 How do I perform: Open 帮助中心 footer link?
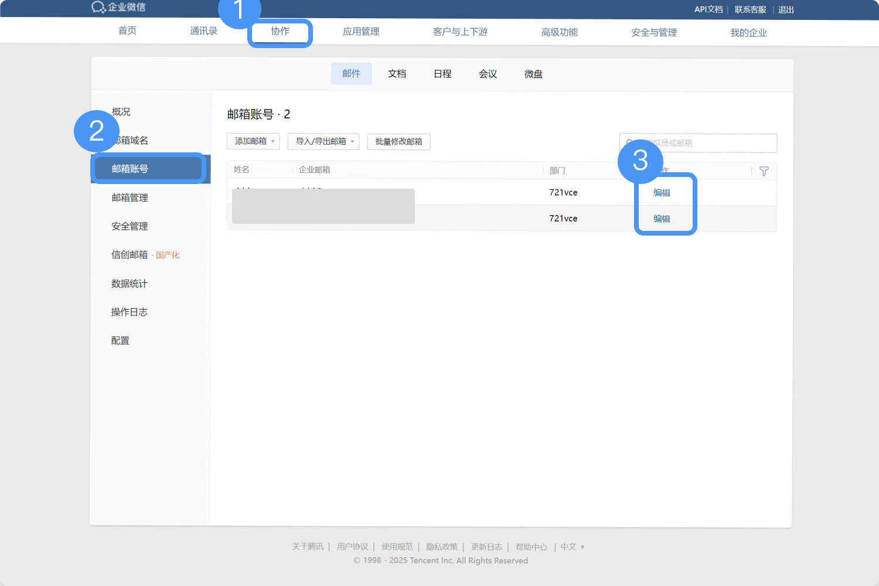532,547
